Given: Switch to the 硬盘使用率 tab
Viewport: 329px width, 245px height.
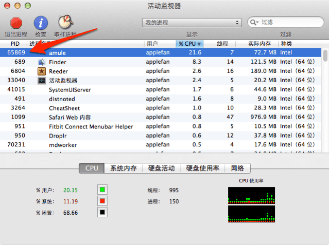Looking at the screenshot, I should [x=202, y=168].
